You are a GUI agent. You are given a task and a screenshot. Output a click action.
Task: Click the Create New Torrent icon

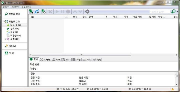(x=43, y=11)
